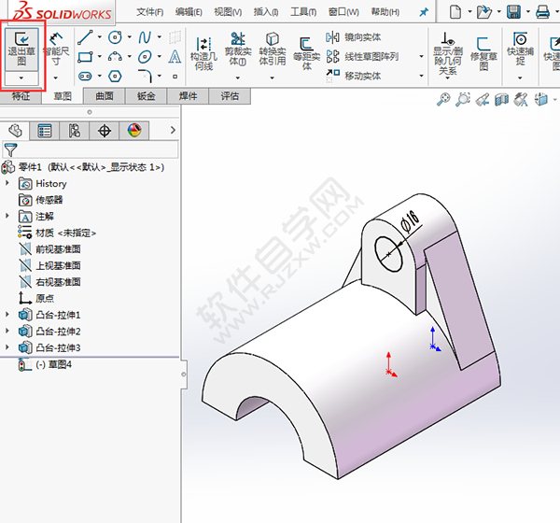Expand the 凸台-拉伸3 feature
The image size is (560, 523).
[7, 347]
